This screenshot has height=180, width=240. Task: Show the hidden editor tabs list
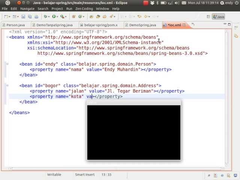(193, 24)
